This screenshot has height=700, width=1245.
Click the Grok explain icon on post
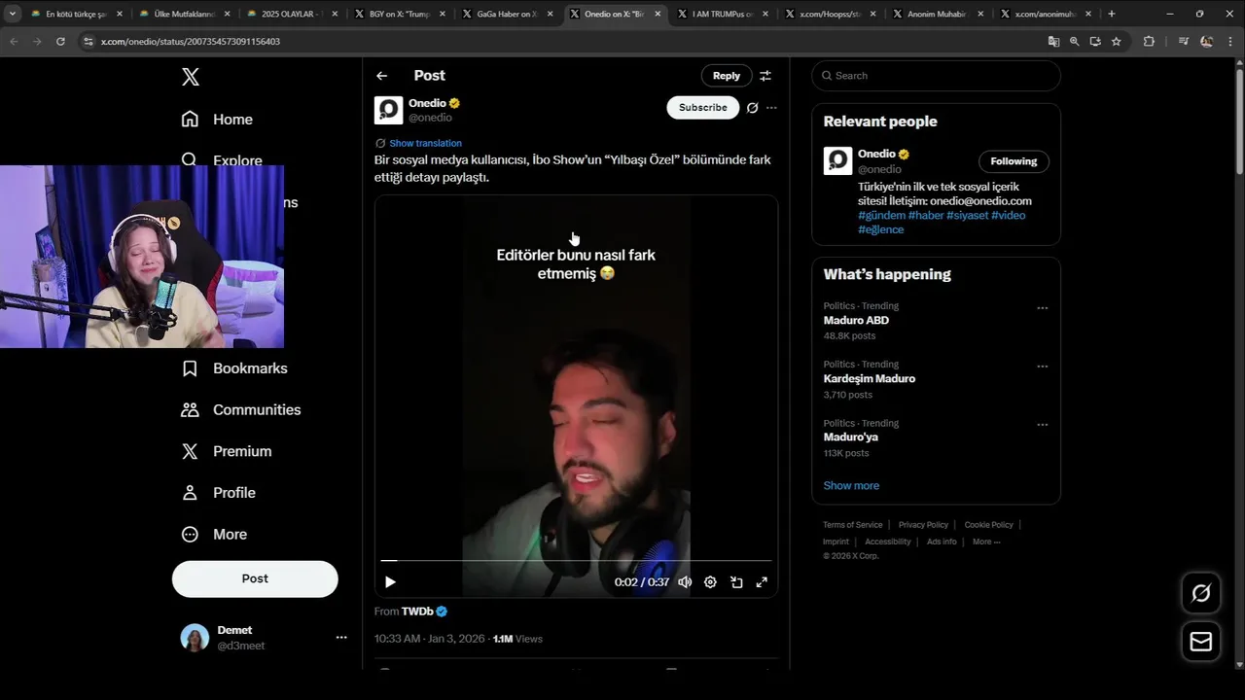(752, 108)
